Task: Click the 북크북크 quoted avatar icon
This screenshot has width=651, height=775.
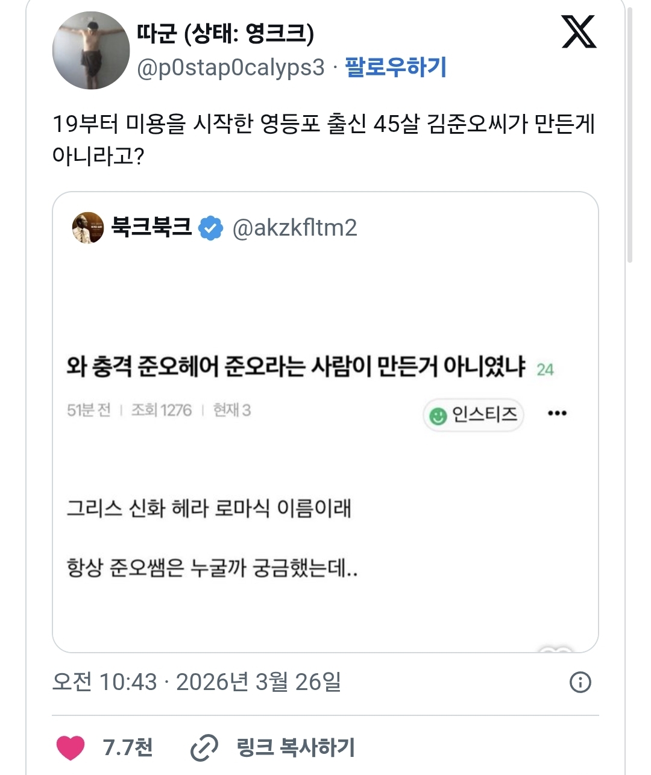Action: (88, 228)
